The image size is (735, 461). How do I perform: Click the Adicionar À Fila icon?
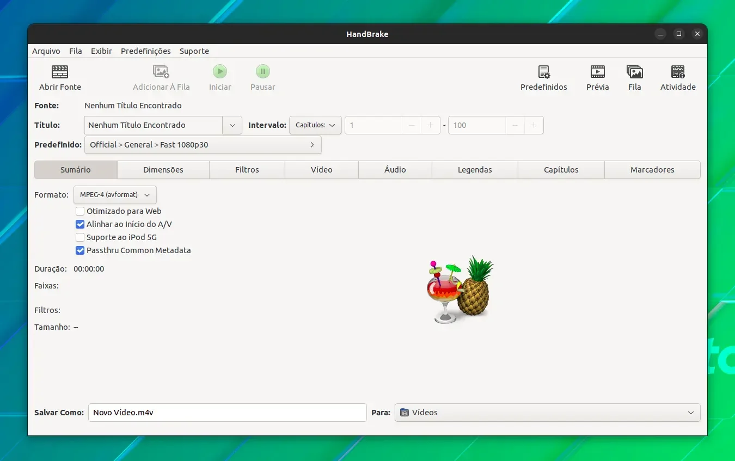161,71
